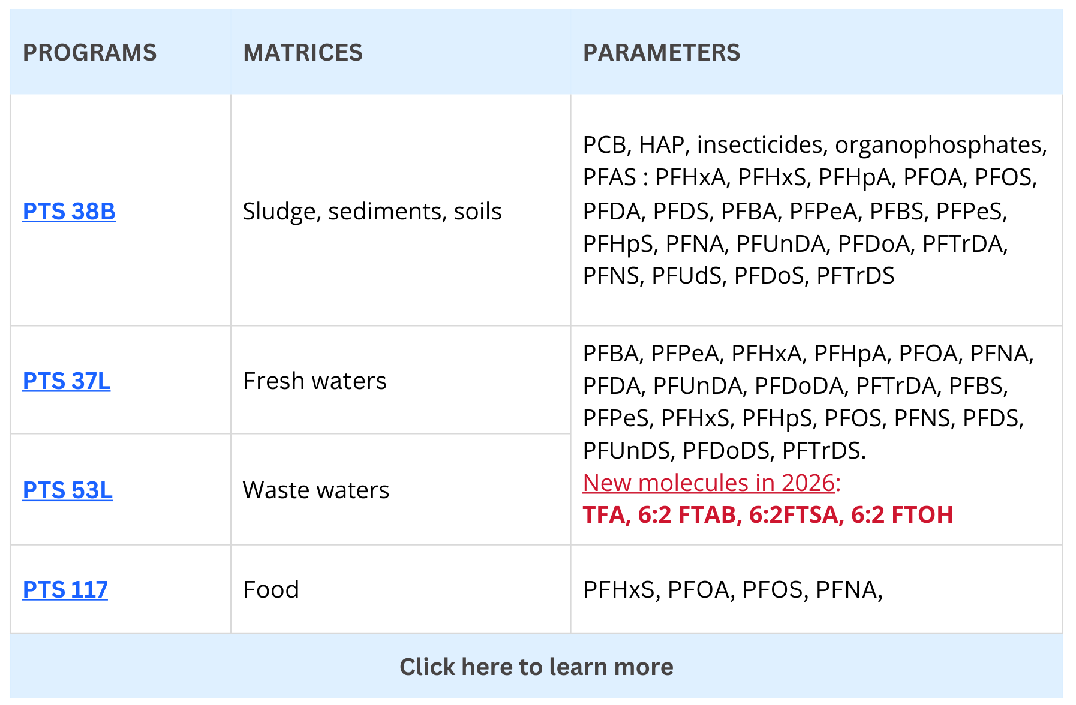
Task: Open the PTS 117 food program link
Action: click(65, 590)
